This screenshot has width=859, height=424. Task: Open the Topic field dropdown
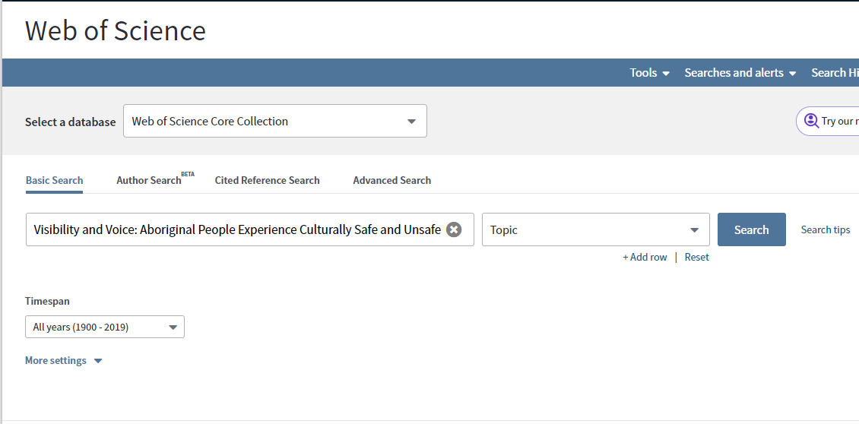point(595,229)
